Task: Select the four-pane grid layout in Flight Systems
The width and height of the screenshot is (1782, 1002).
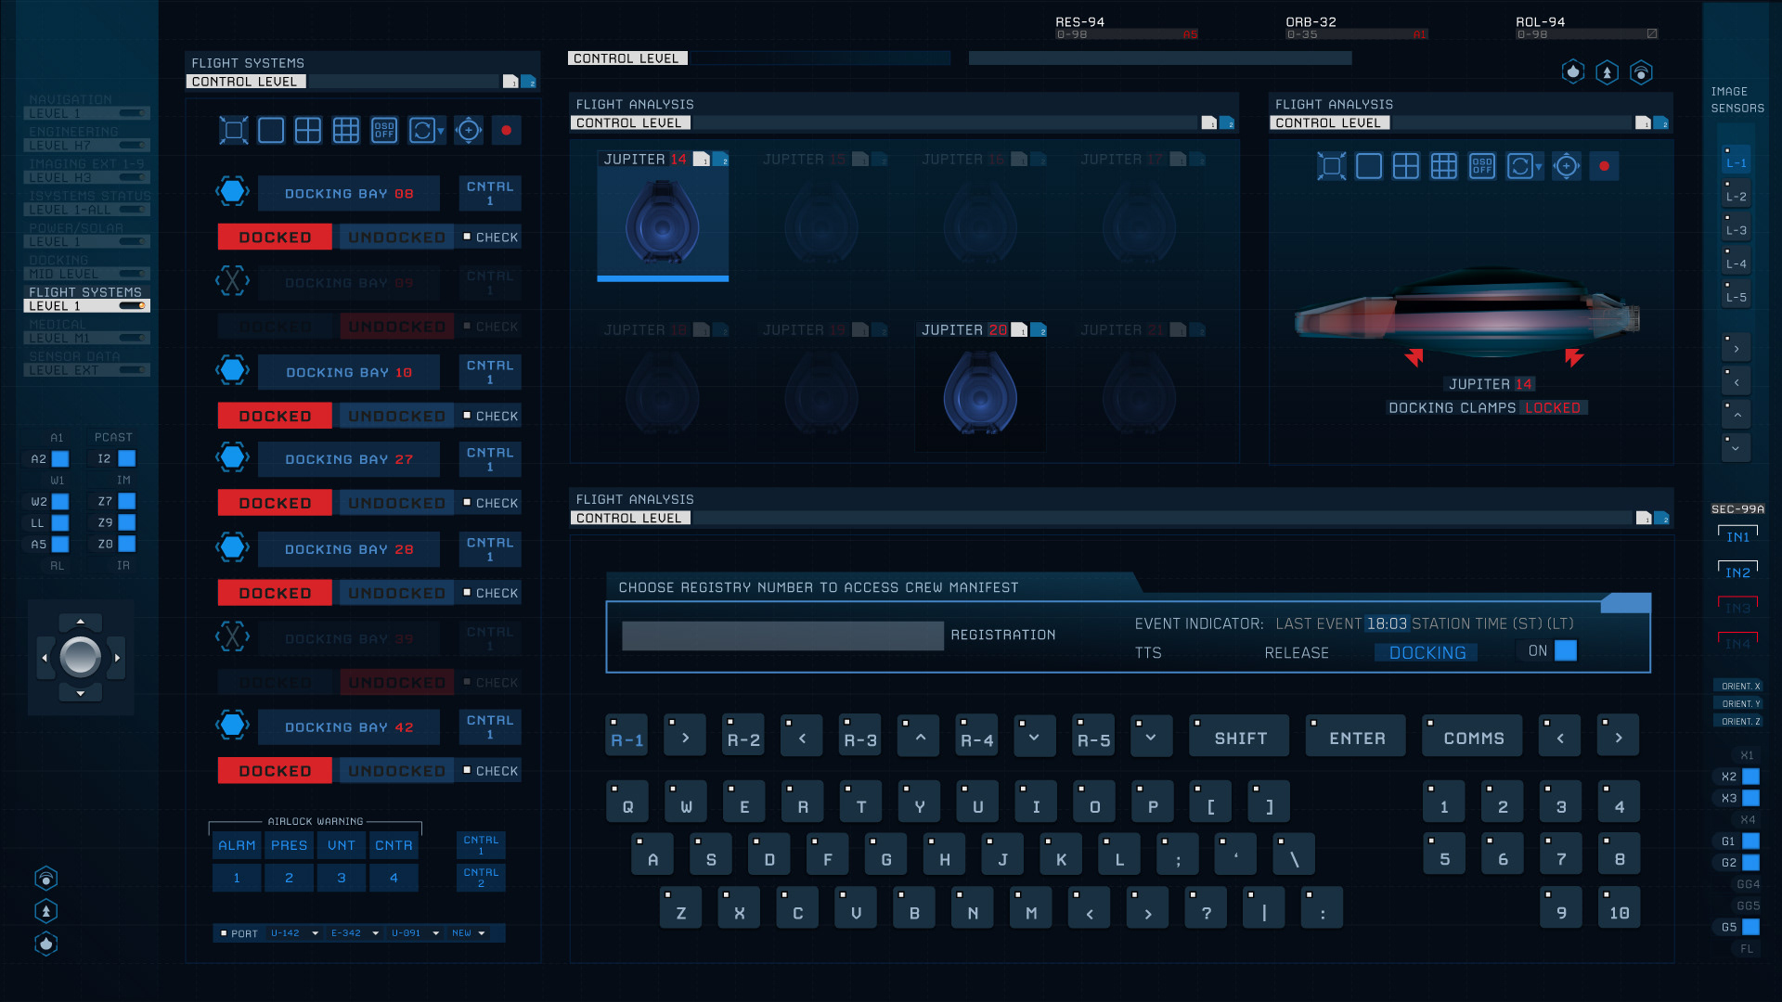Action: [x=308, y=131]
